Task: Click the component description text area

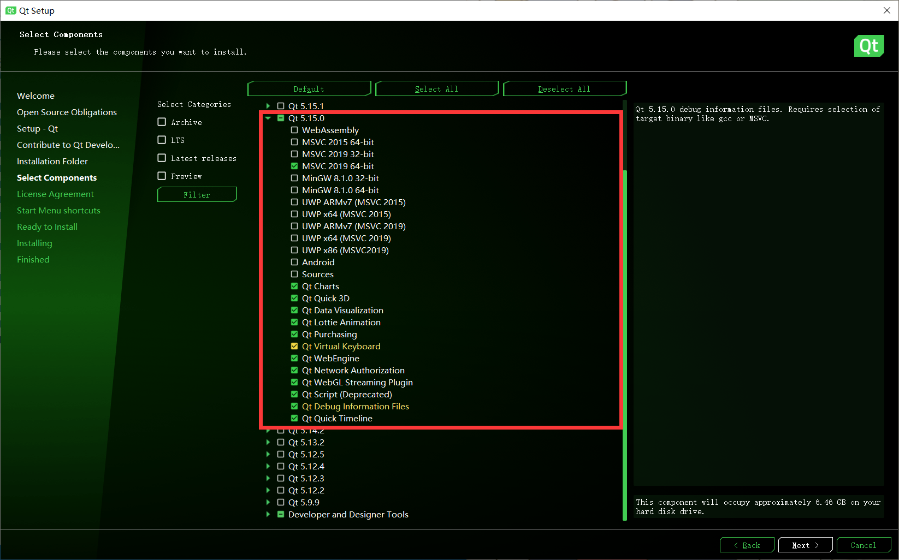Action: point(759,294)
